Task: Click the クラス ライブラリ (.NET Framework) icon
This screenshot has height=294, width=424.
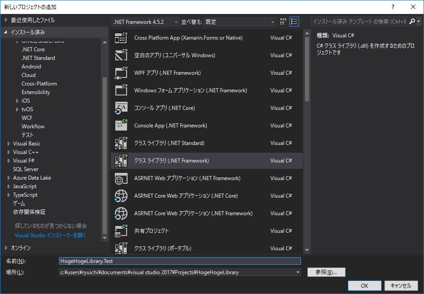Action: pos(121,161)
